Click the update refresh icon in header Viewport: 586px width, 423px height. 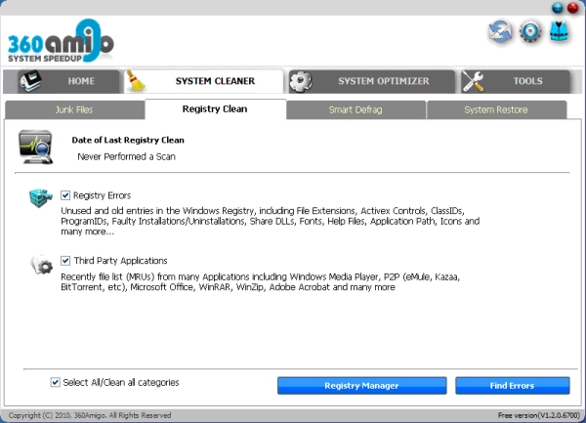pos(500,32)
